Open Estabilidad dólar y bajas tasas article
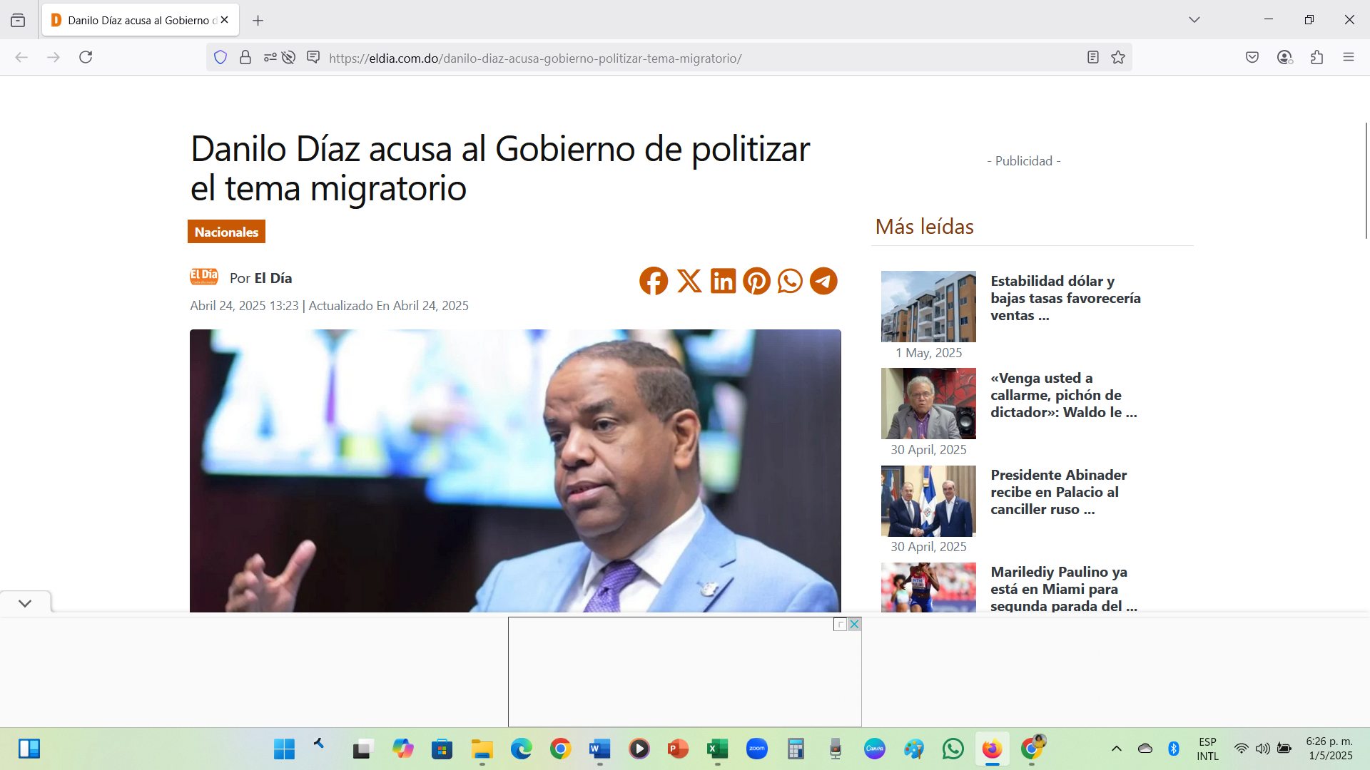The width and height of the screenshot is (1370, 770). click(1065, 298)
